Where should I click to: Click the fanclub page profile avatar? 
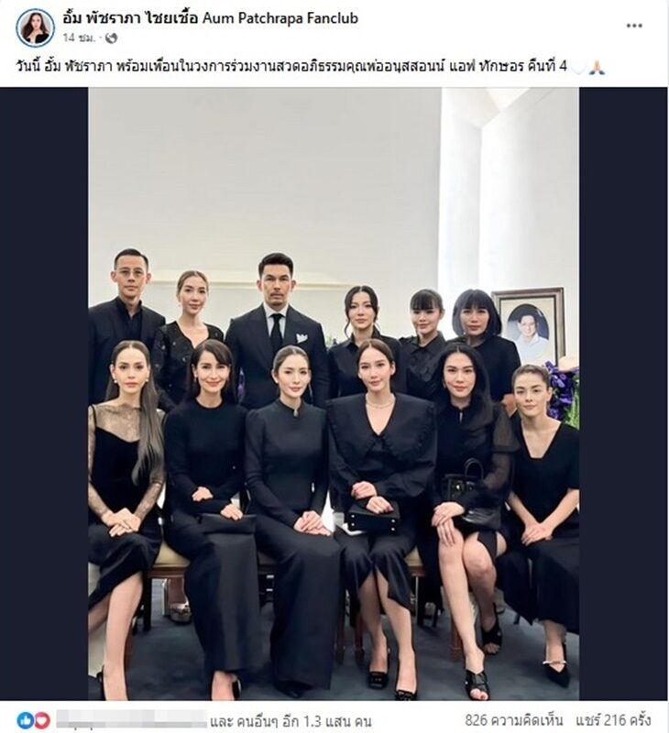[36, 27]
